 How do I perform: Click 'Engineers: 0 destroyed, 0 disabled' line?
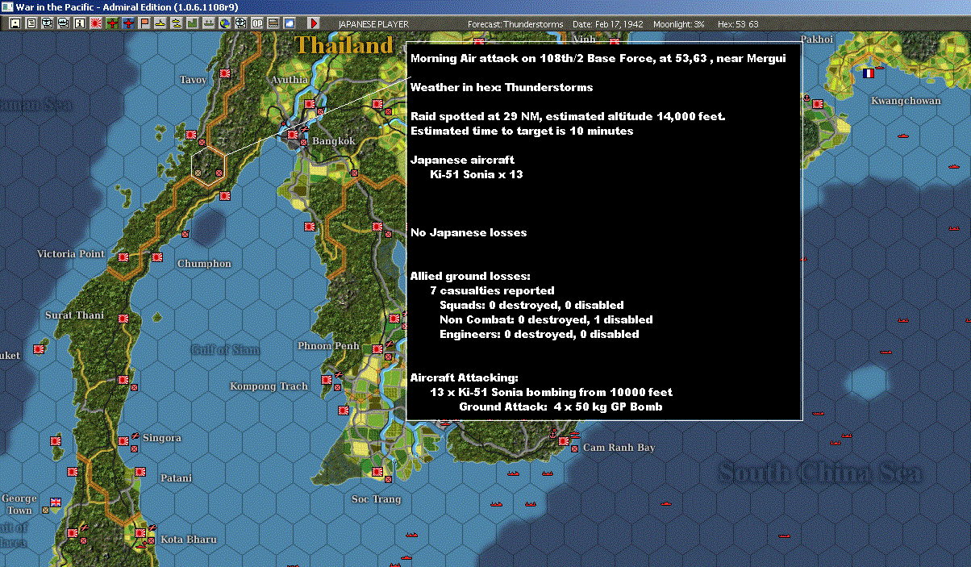540,334
